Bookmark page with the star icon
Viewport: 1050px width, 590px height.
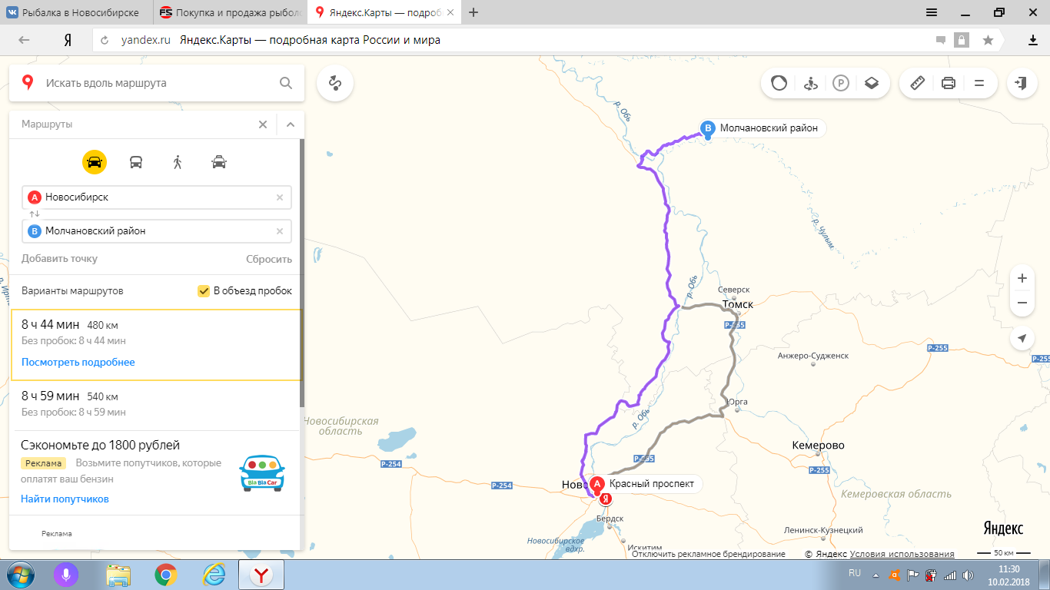pos(988,40)
